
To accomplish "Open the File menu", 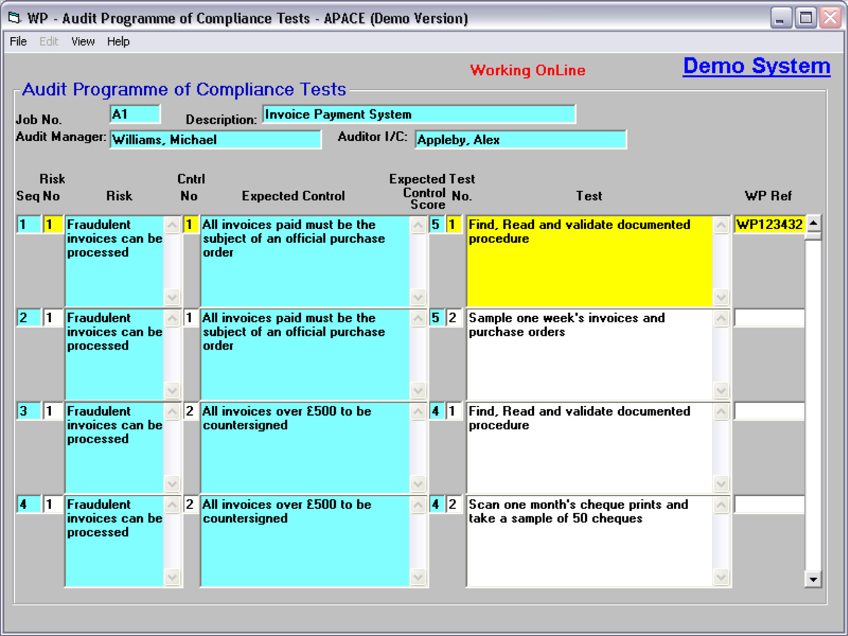I will point(18,42).
